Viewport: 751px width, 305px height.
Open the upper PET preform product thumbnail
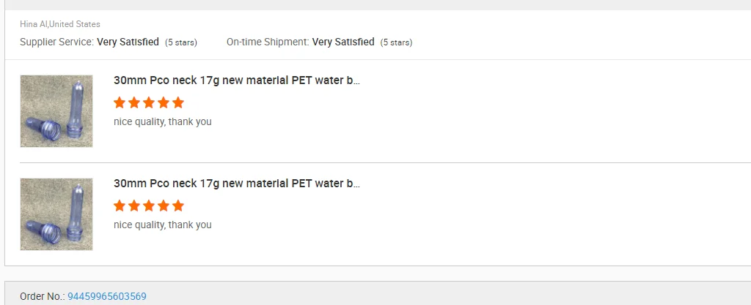[x=56, y=111]
